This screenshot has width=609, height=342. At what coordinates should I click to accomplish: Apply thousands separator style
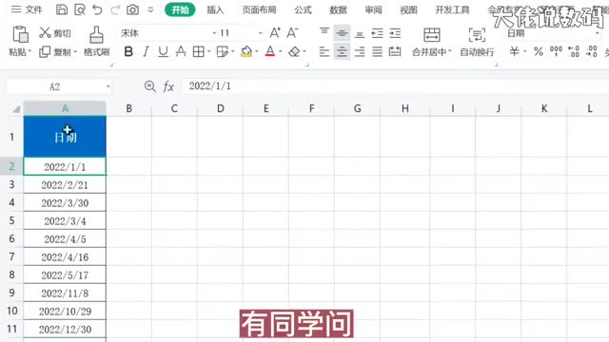click(x=556, y=51)
